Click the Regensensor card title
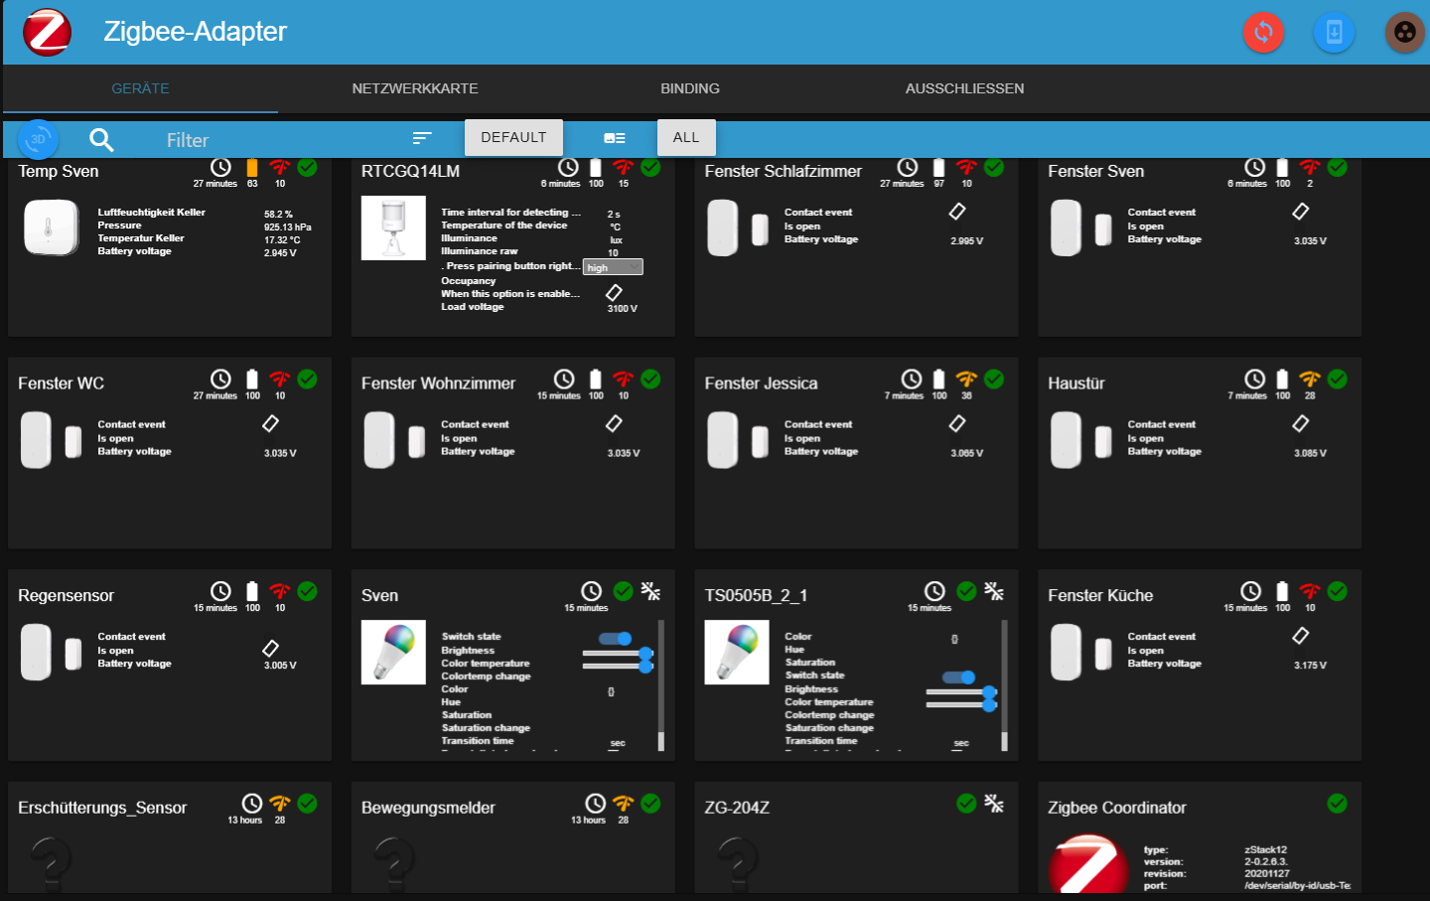 coord(66,595)
